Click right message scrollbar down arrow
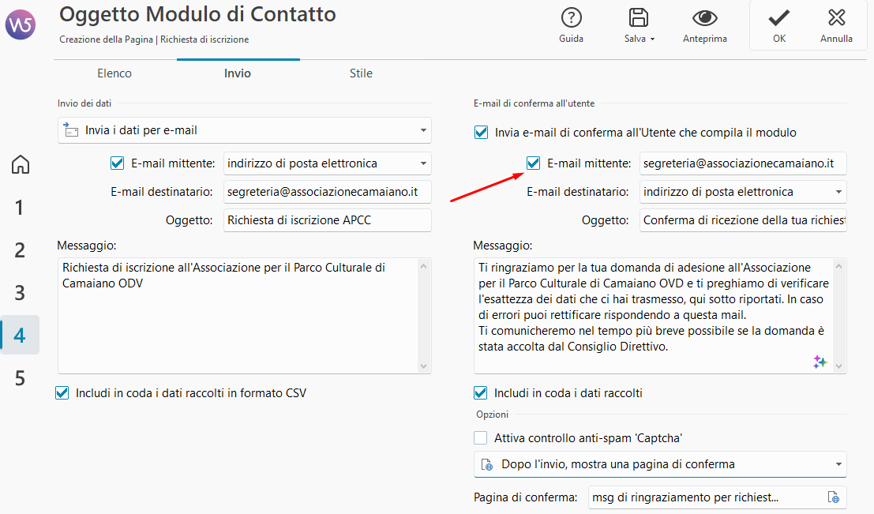Viewport: 874px width, 514px height. 839,366
